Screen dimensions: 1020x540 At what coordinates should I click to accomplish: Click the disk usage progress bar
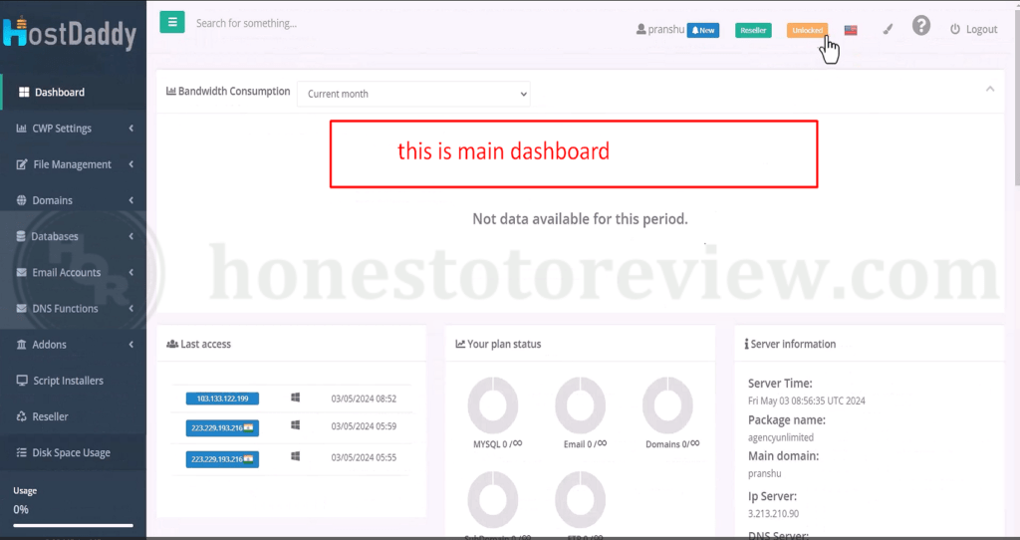73,525
